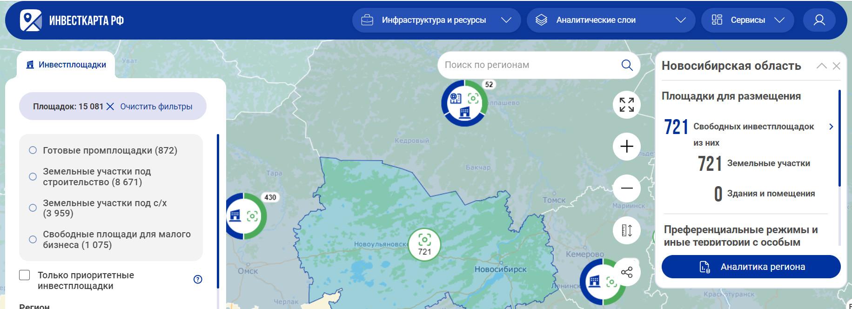Screen dimensions: 852x309
Task: Click the cluster marker near Кемерово
Action: pos(603,282)
